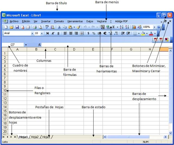
Task: Toggle bold with the N button
Action: (x=48, y=33)
